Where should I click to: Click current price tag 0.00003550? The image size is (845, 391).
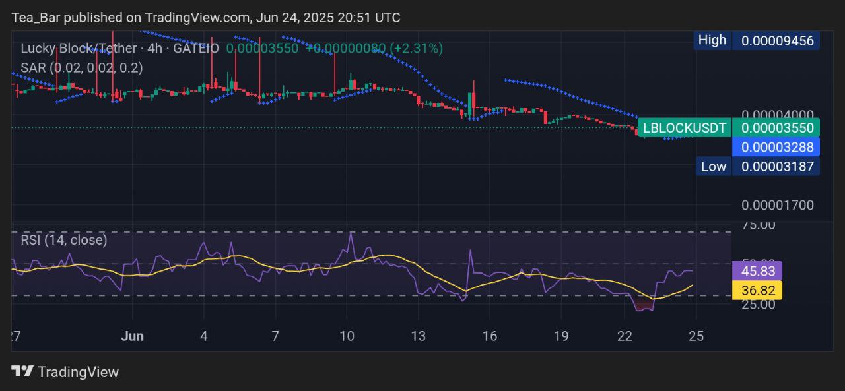click(x=777, y=128)
